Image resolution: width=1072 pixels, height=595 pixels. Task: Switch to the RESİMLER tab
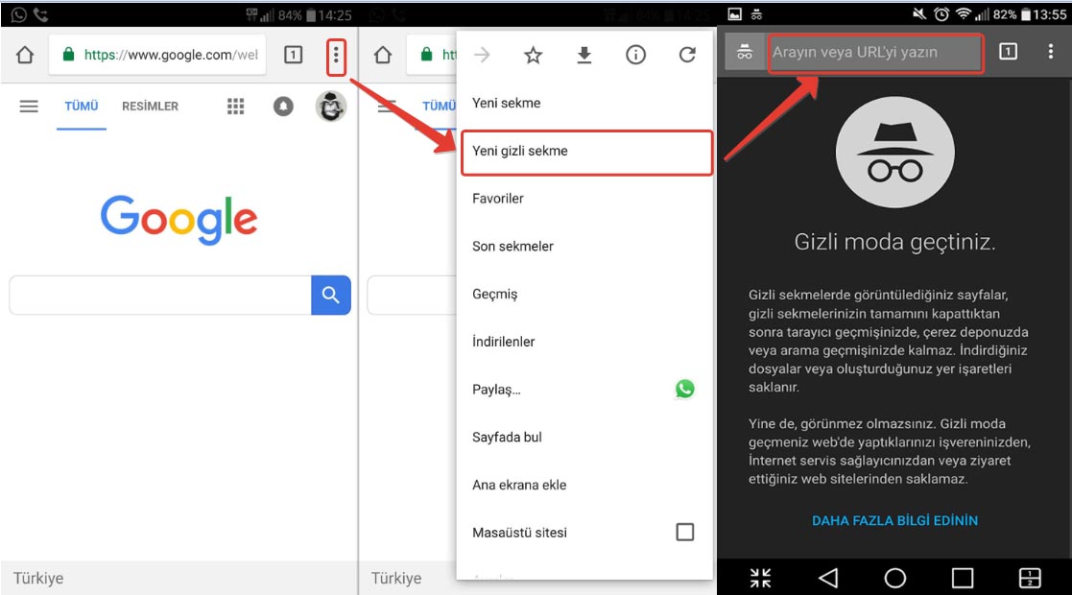[x=150, y=107]
